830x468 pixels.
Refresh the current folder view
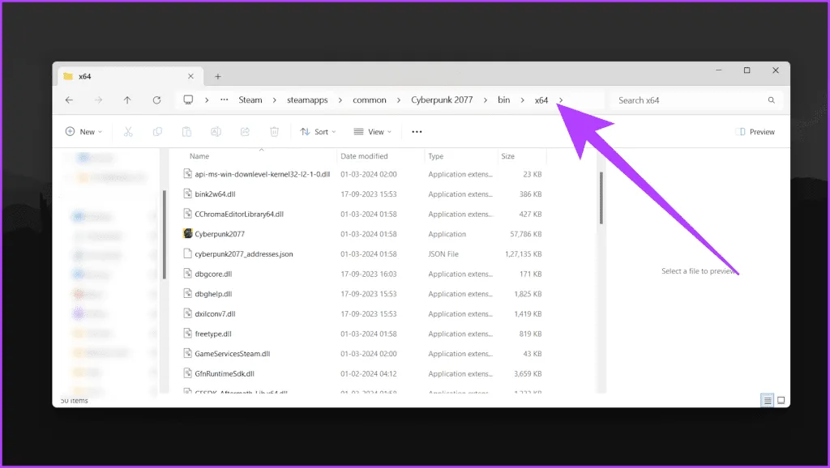pos(156,100)
